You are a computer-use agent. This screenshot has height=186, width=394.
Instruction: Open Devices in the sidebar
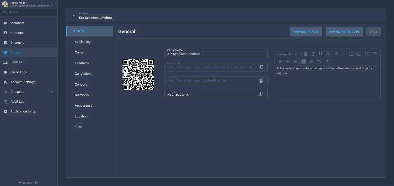pyautogui.click(x=29, y=62)
